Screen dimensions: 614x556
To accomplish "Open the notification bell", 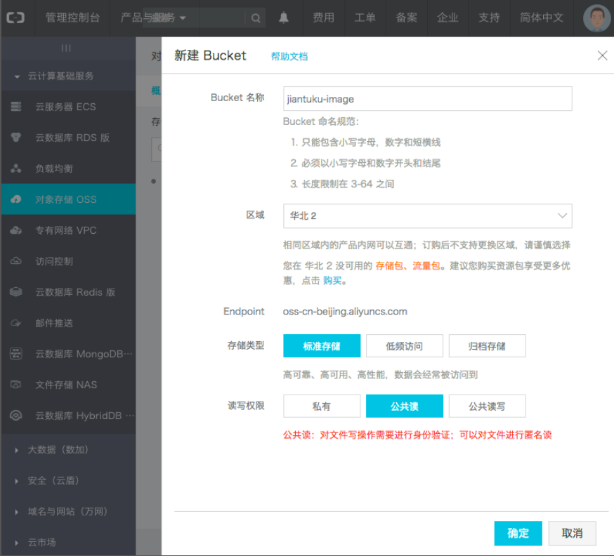I will 284,18.
